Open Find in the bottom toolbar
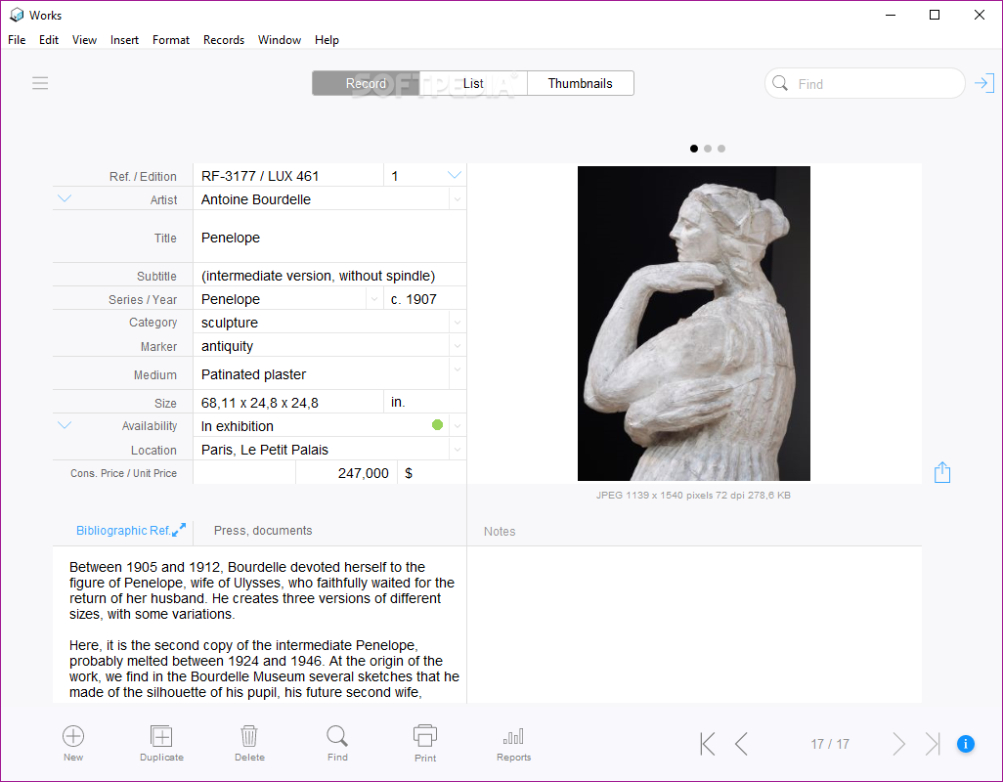Screen dimensions: 1003x782 (x=337, y=743)
